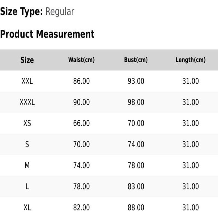Viewport: 218px width, 218px height.
Task: Select the S size row label
Action: [27, 144]
